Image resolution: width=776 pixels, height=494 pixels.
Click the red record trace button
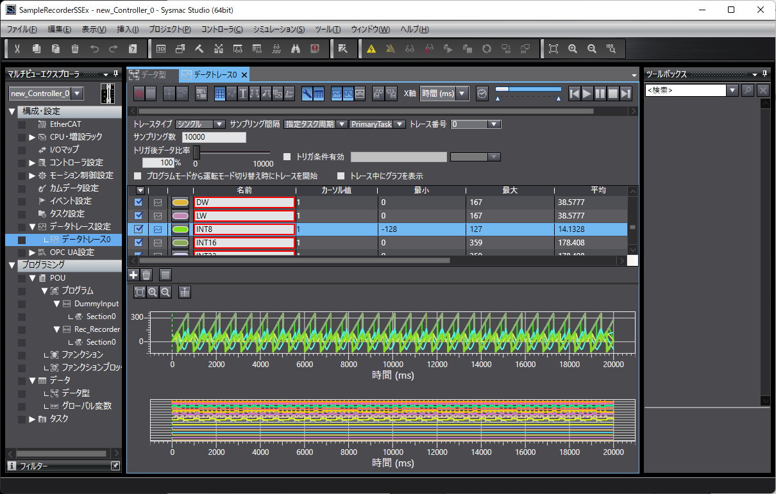coord(139,94)
